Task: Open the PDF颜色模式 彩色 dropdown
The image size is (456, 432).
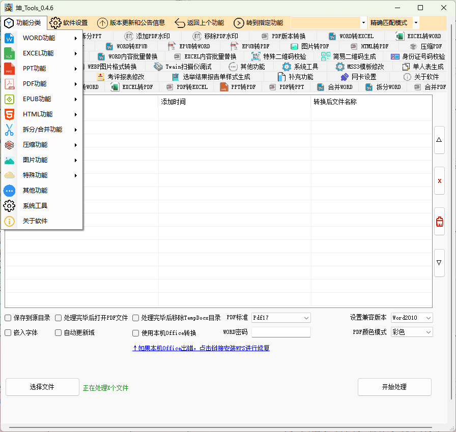Action: (x=412, y=332)
